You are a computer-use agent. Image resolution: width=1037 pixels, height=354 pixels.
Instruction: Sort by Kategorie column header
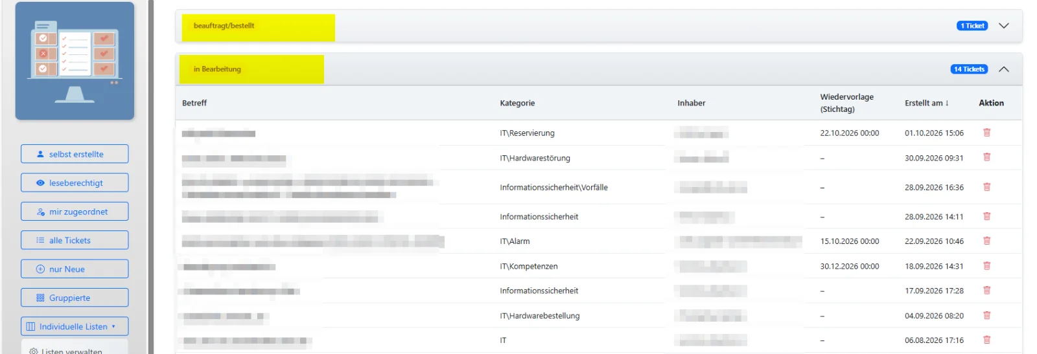coord(517,103)
